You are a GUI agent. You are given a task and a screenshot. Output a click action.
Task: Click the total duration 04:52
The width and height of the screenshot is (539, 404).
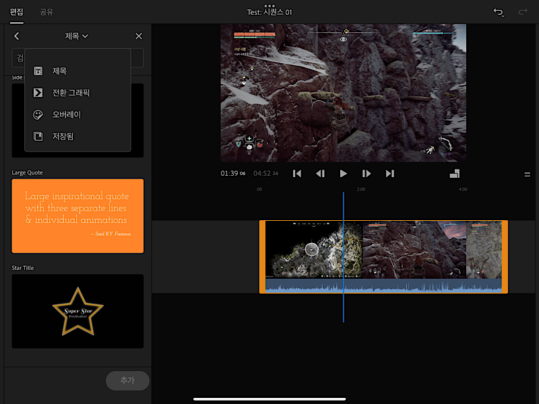(265, 174)
